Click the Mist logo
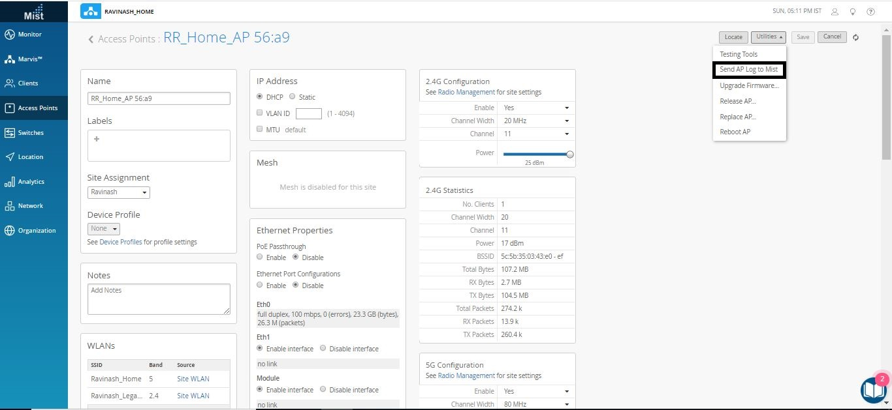This screenshot has height=410, width=892. tap(34, 11)
